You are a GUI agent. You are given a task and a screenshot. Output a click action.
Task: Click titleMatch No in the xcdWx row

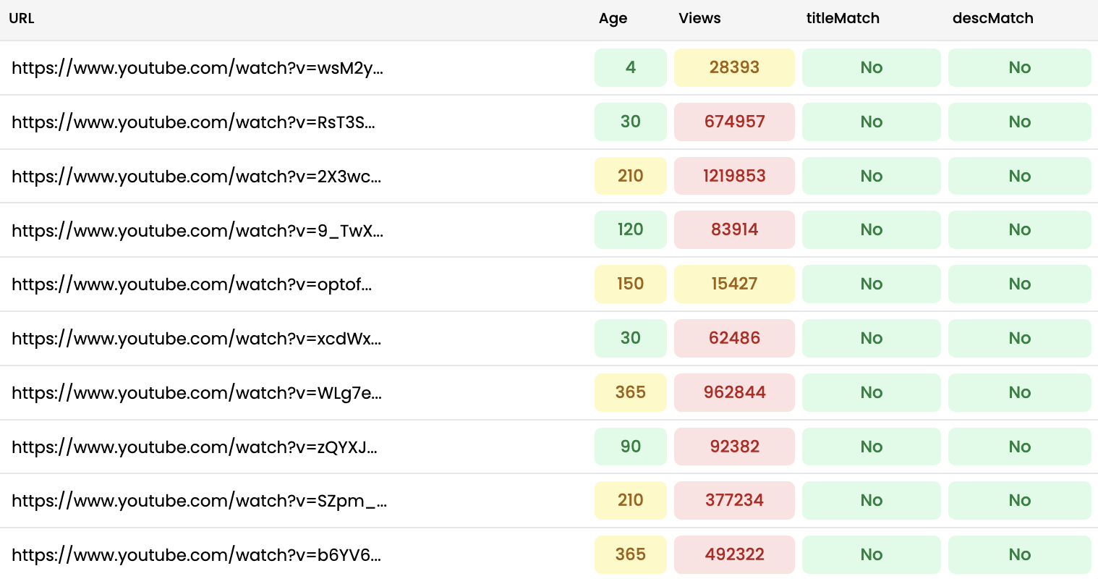pos(872,338)
